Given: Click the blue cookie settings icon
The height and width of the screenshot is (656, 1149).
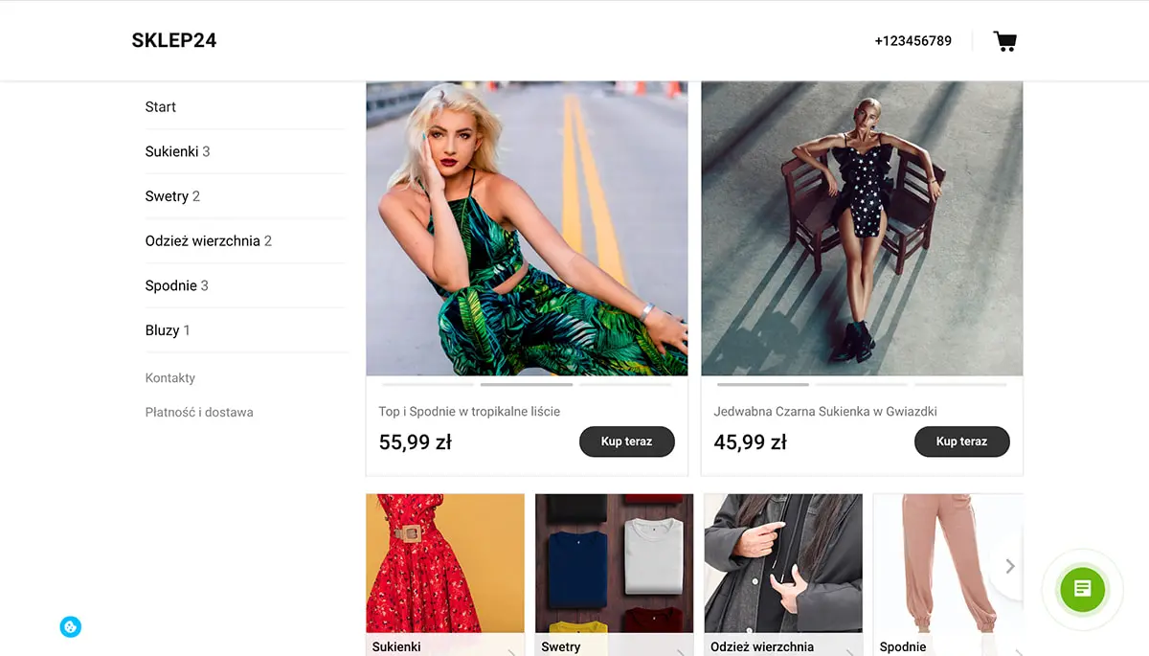Looking at the screenshot, I should 70,627.
